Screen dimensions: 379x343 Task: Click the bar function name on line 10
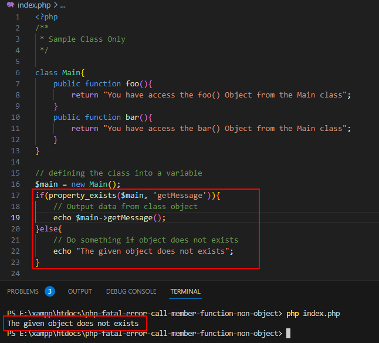pyautogui.click(x=132, y=117)
